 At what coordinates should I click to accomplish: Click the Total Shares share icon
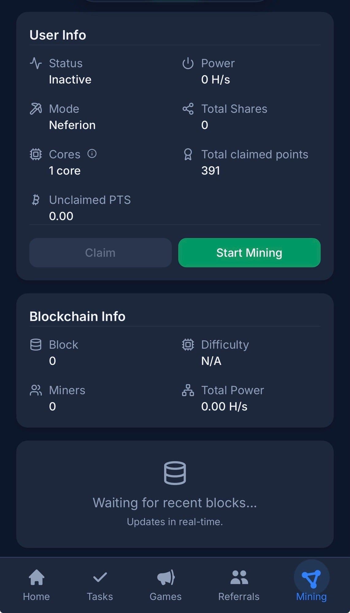click(188, 109)
